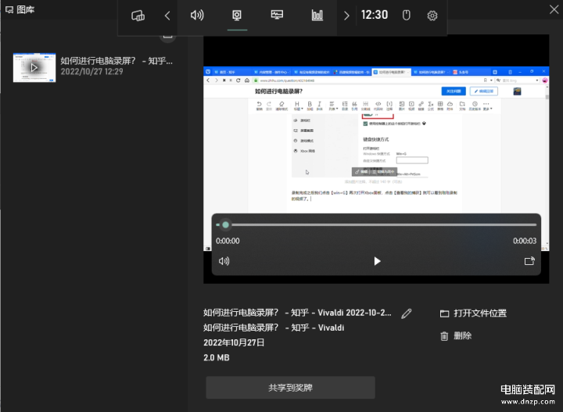Toggle the mouse click-through icon
Viewport: 563px width, 412px height.
click(x=406, y=15)
